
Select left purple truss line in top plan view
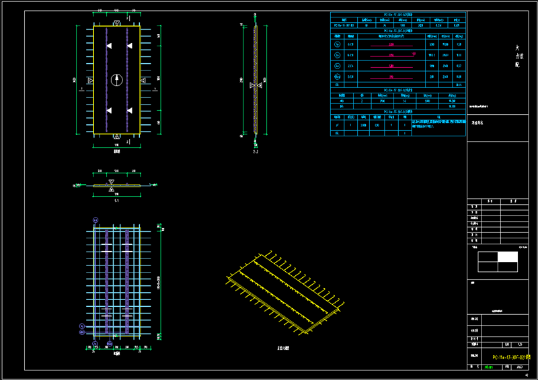[106, 80]
